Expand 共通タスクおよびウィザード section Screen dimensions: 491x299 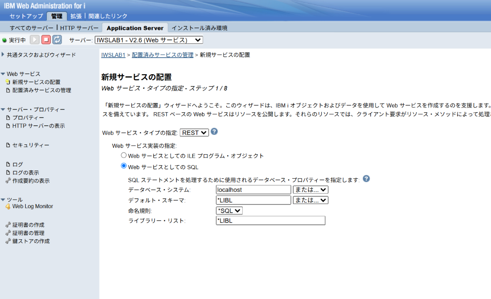(x=3, y=54)
